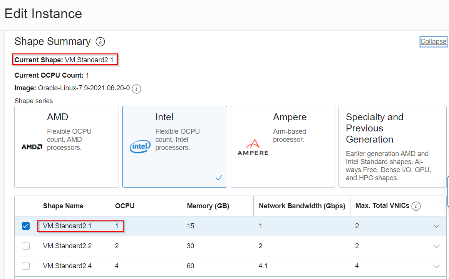Tick the VM.Standard2.4 shape checkbox

pyautogui.click(x=26, y=266)
